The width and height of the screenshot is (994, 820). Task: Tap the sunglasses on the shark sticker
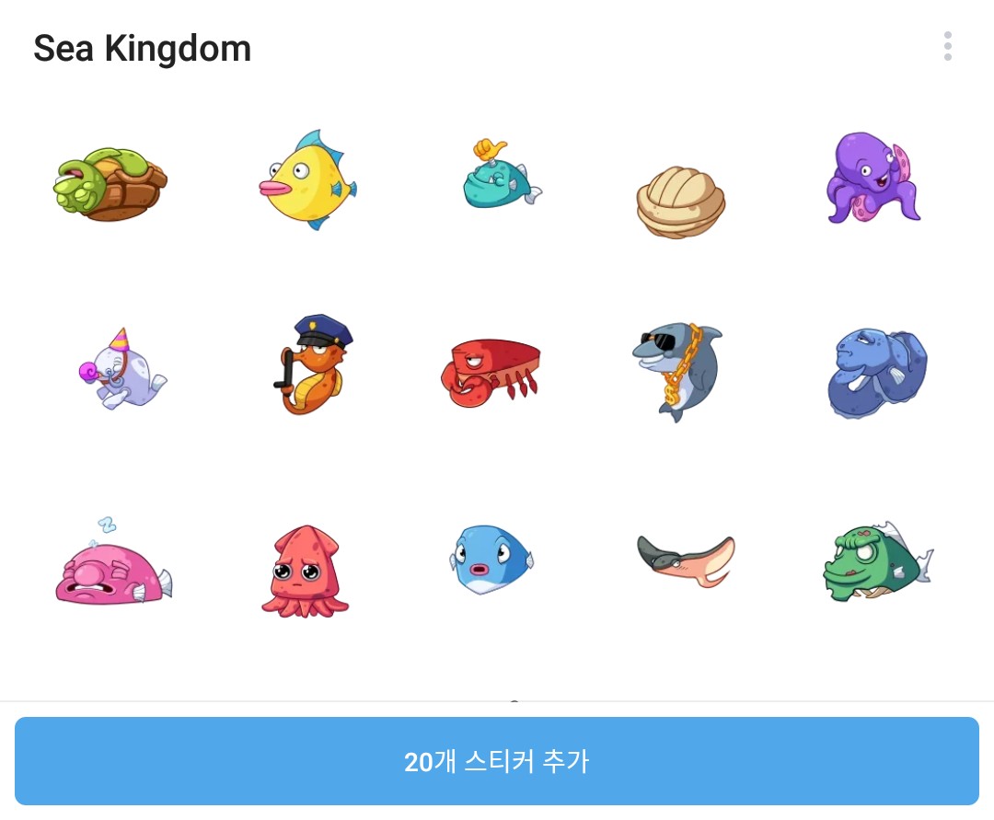pyautogui.click(x=659, y=340)
